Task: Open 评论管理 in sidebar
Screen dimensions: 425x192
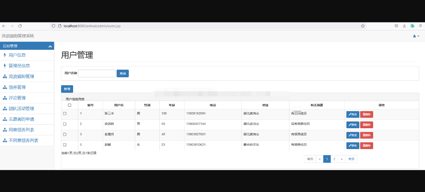Action: [x=17, y=98]
